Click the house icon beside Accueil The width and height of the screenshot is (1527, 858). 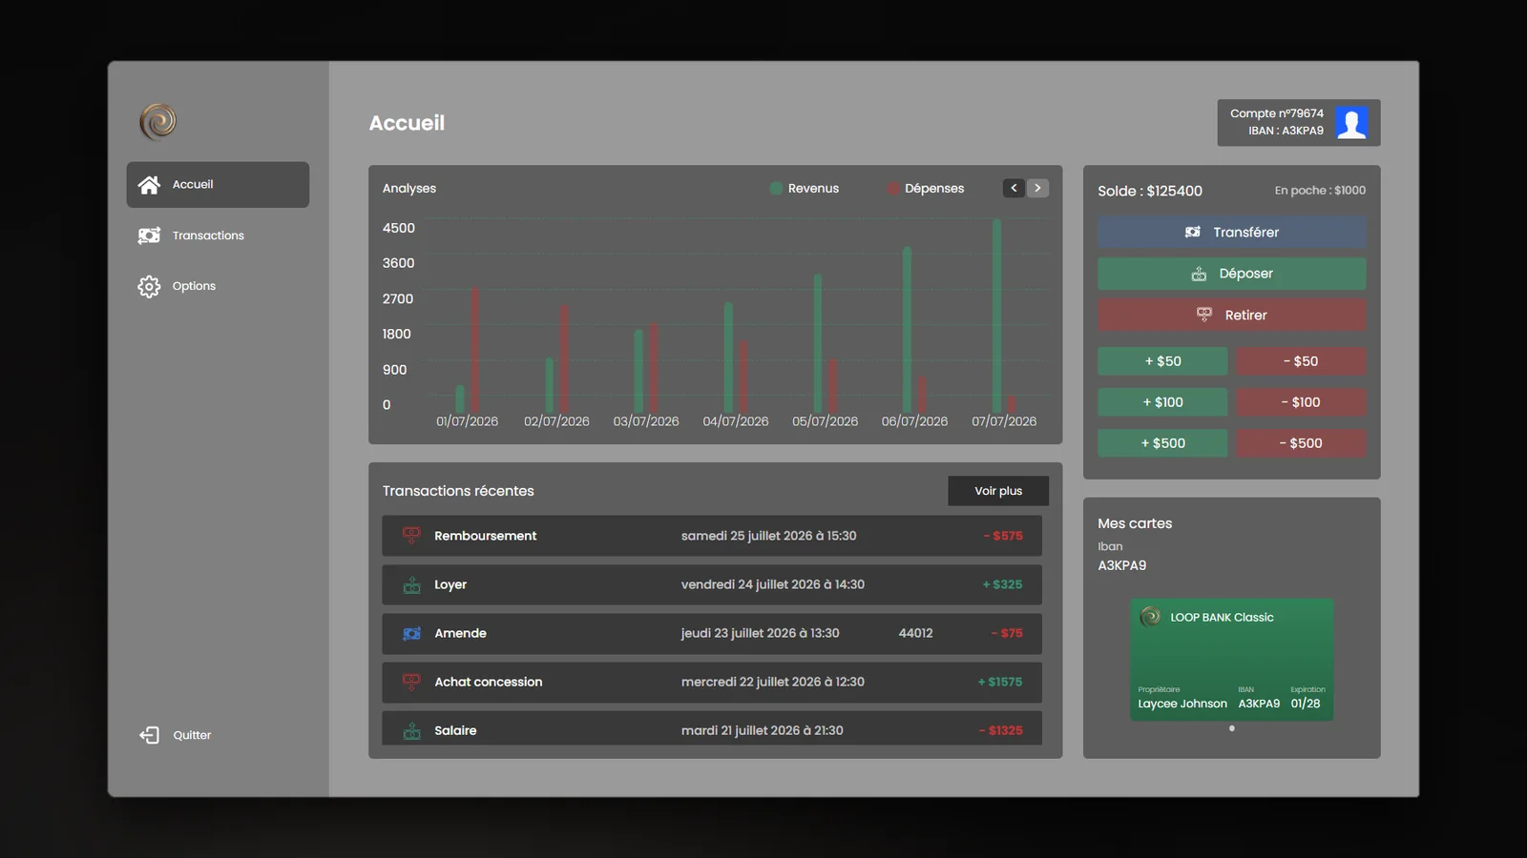(149, 184)
